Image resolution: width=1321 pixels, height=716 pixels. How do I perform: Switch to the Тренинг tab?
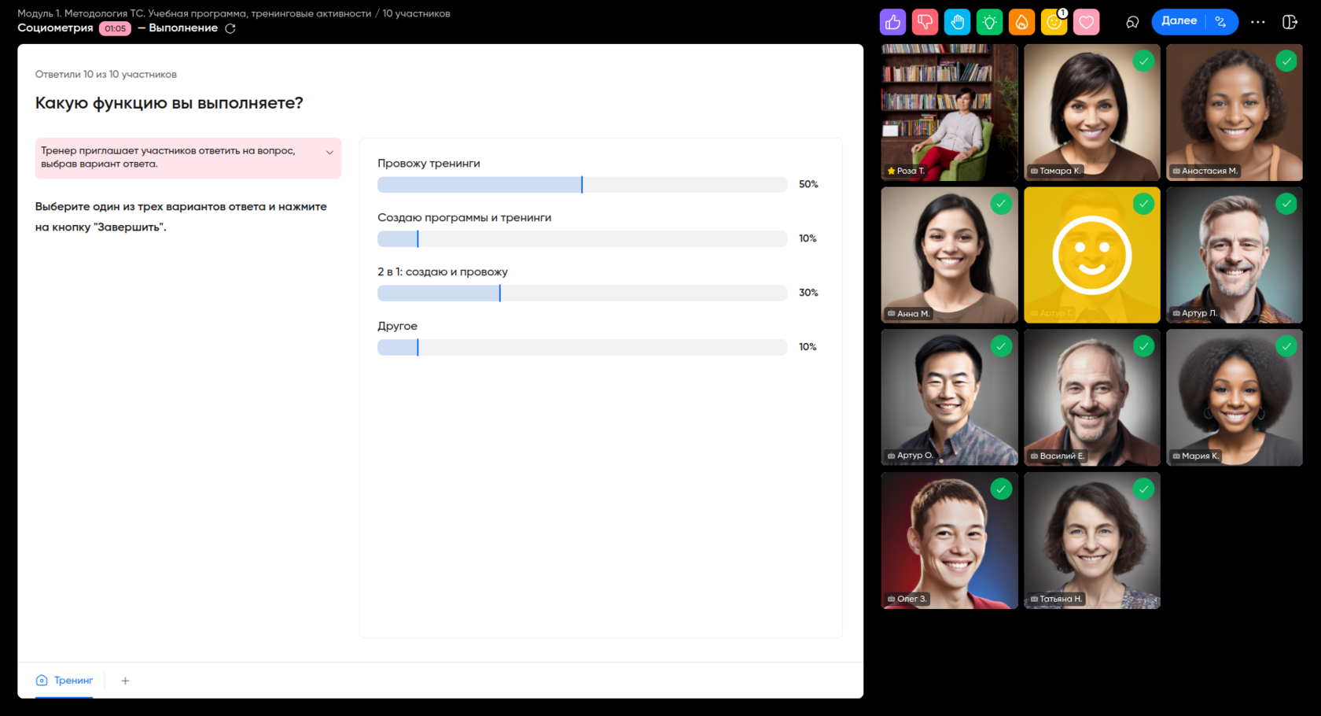tap(64, 681)
